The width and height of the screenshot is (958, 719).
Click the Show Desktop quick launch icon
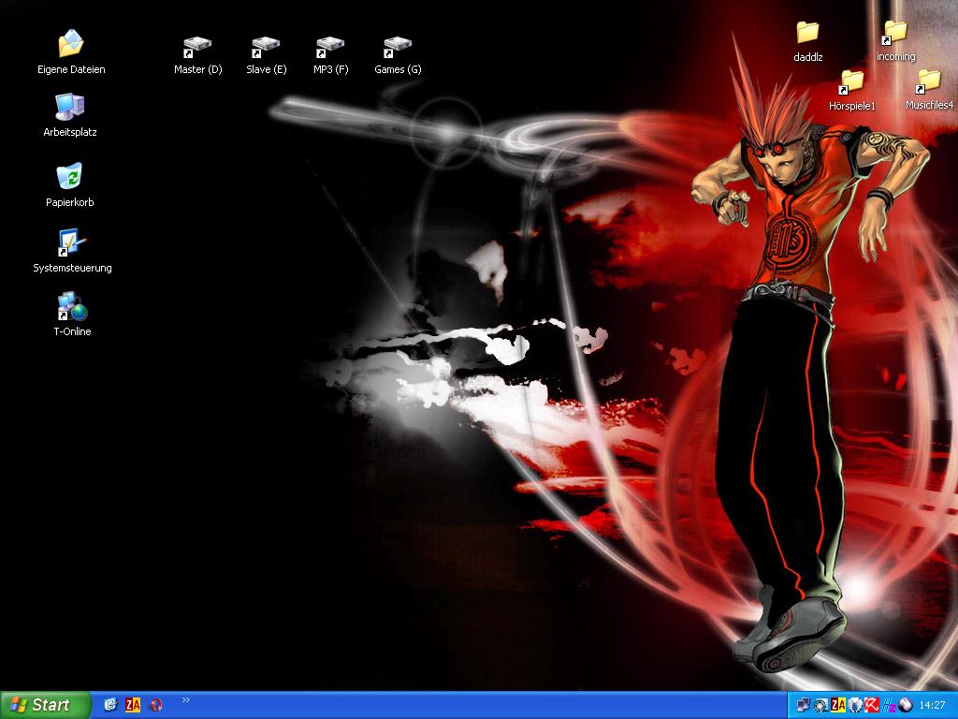click(110, 705)
